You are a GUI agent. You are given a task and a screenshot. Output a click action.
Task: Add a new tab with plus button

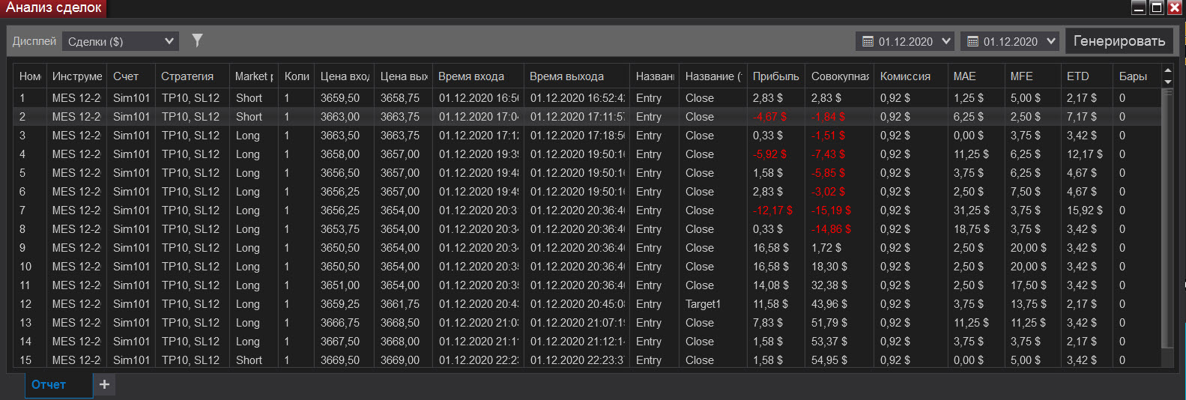coord(104,384)
